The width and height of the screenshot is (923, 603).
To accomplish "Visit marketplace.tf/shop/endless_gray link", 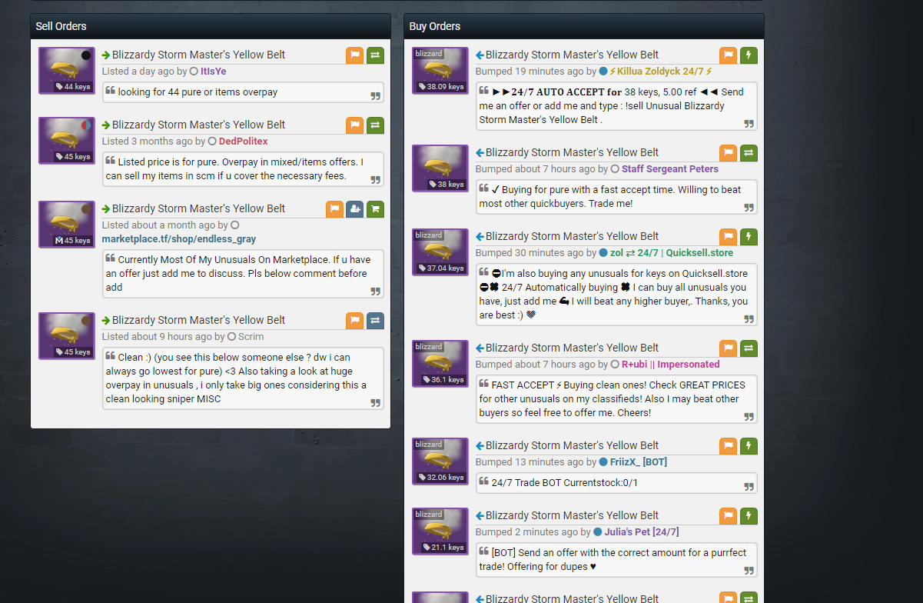I will 179,239.
